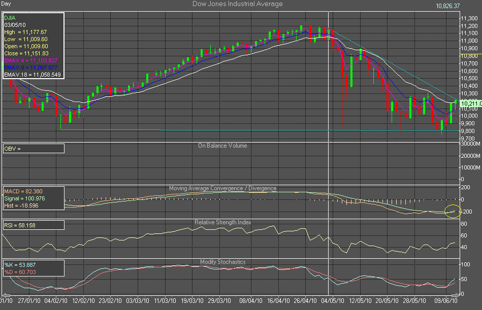Click the 28/05/10 date axis label
Screen dimensions: 482x310
(x=414, y=301)
